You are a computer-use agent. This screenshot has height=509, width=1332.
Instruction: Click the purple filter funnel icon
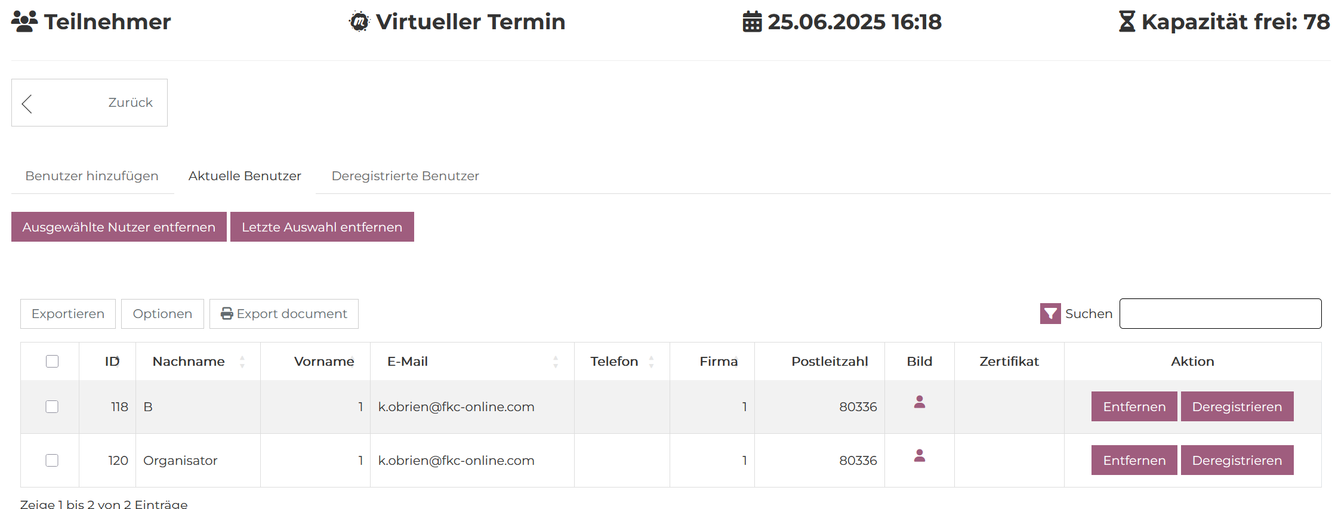point(1050,314)
